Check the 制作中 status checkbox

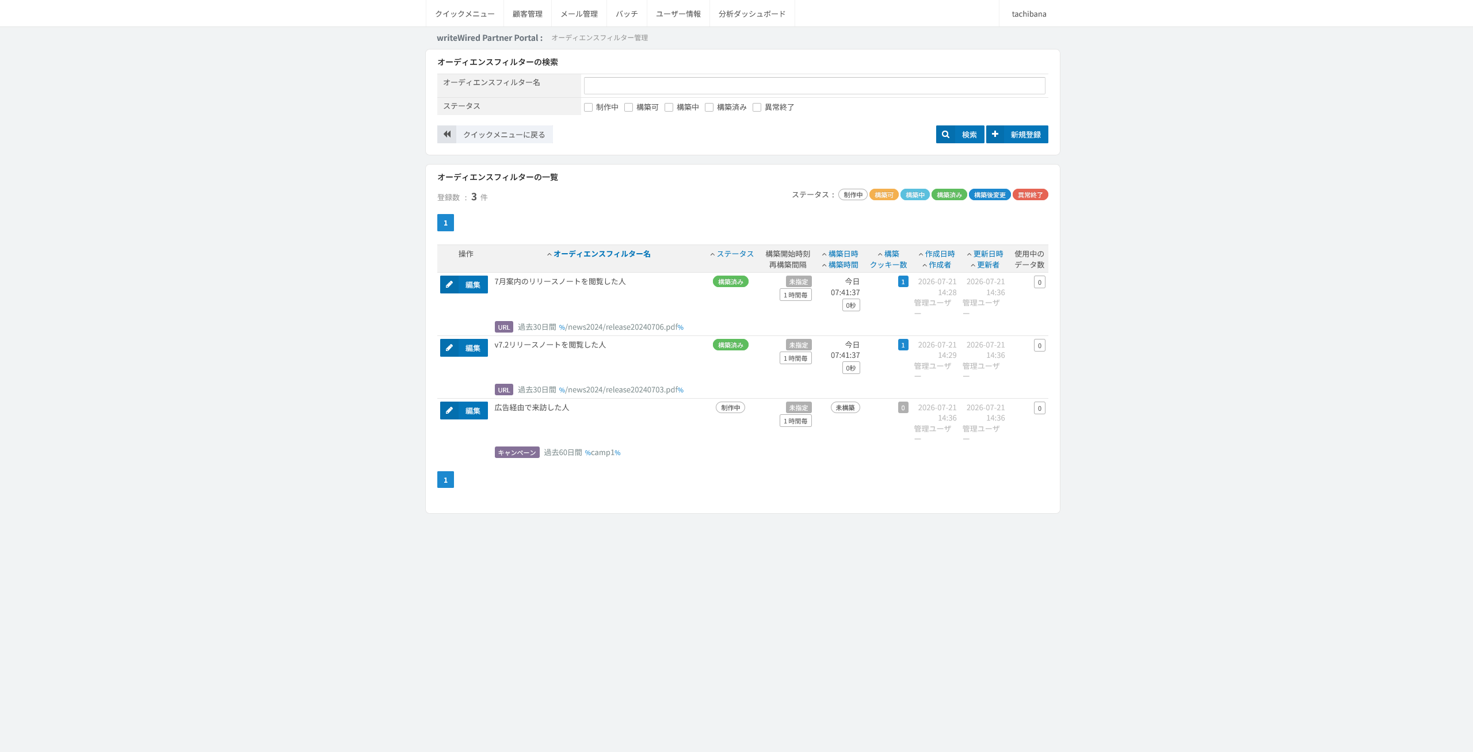[588, 108]
